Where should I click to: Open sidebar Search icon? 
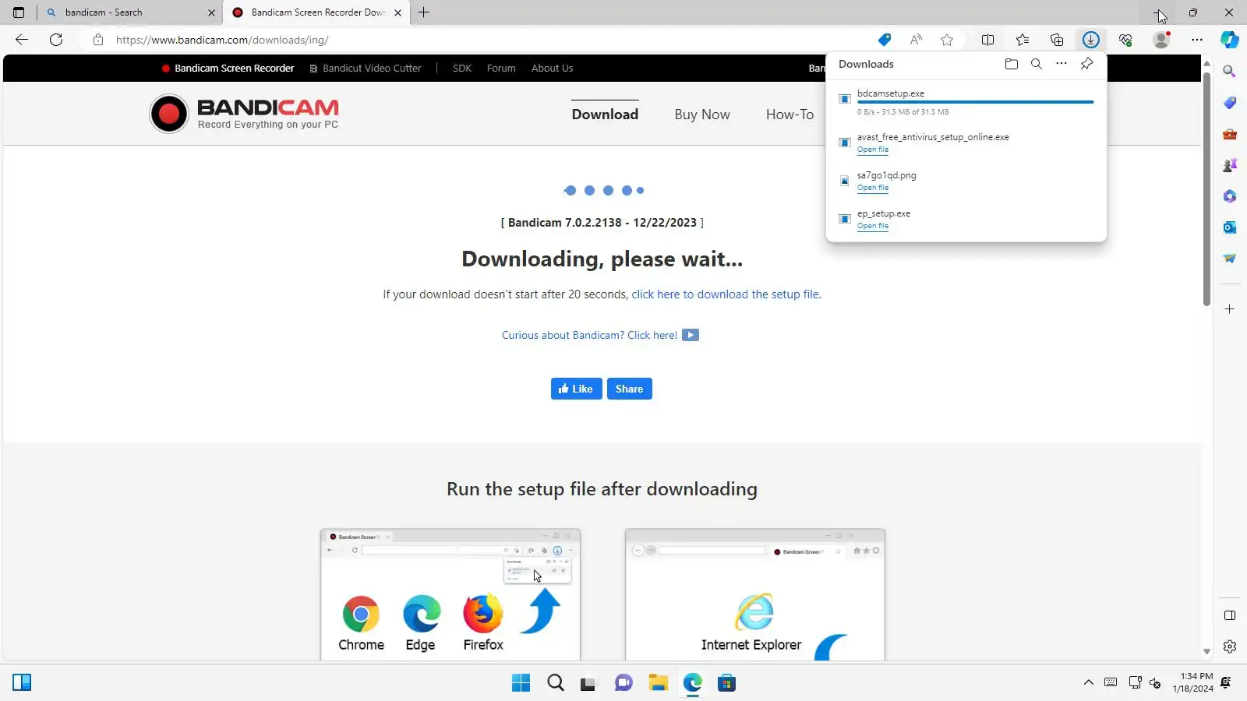[1230, 72]
